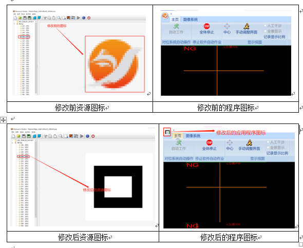
Task: Click the black square app icon in the 修改后 program screenshot
Action: coord(167,132)
